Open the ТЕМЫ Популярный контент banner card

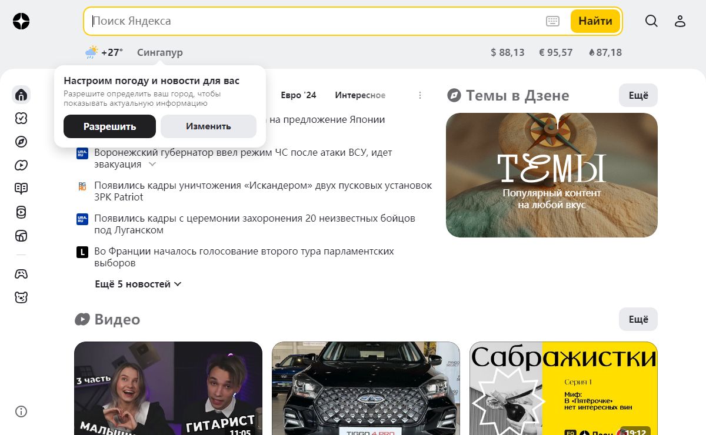(x=552, y=175)
